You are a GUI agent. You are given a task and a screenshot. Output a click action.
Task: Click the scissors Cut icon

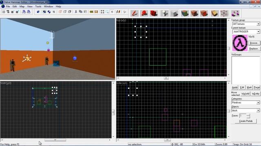[76, 12]
